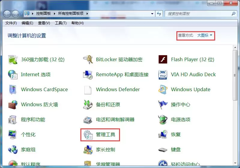Image resolution: width=240 pixels, height=168 pixels.
Task: Open the 家长控制 link
Action: (106, 149)
